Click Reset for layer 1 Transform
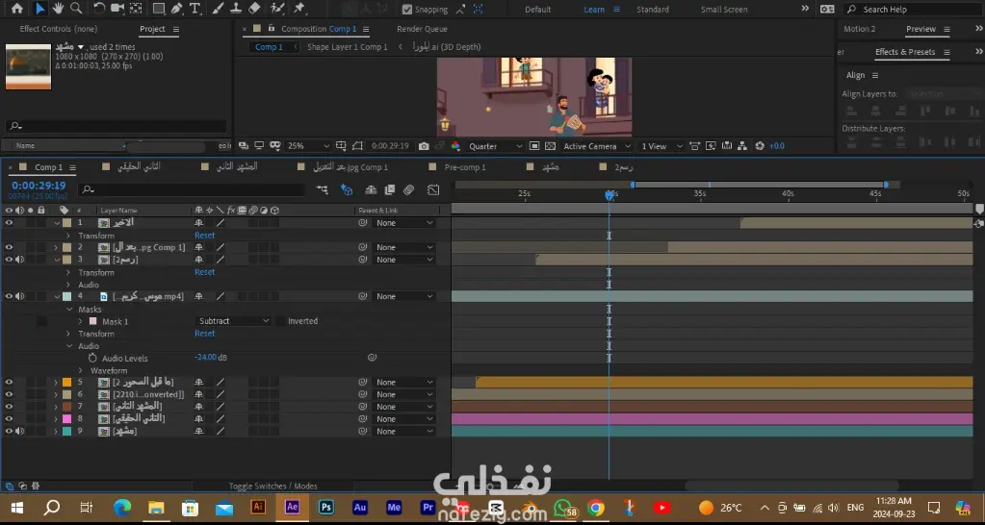This screenshot has height=525, width=985. 205,236
